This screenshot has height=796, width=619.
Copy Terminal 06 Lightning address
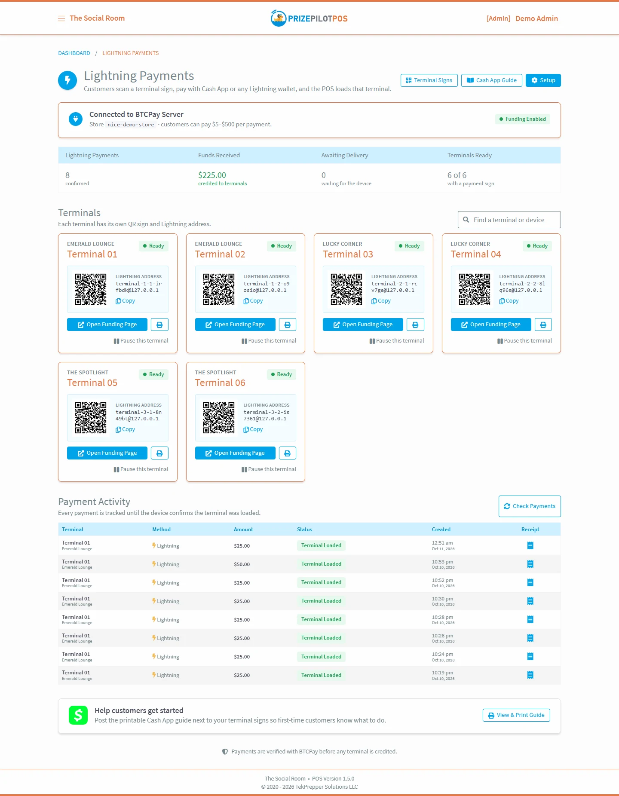pyautogui.click(x=253, y=429)
